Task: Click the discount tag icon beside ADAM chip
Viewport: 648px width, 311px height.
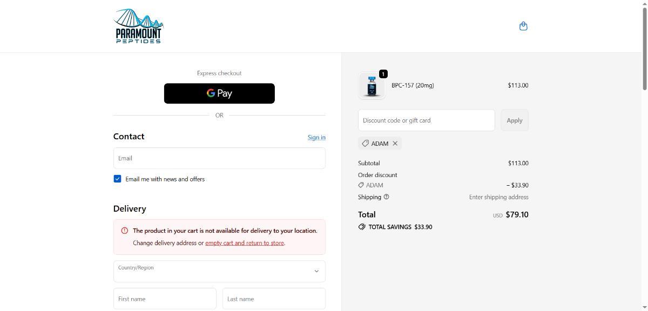Action: [x=366, y=144]
